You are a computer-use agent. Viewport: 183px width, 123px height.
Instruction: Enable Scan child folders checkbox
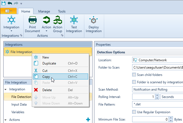(x=134, y=75)
